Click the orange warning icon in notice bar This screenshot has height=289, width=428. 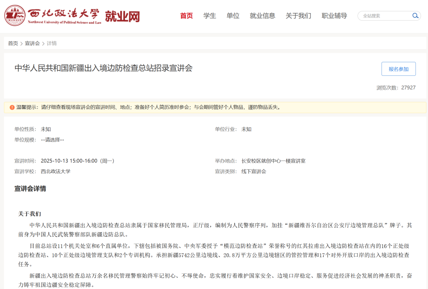click(x=12, y=107)
